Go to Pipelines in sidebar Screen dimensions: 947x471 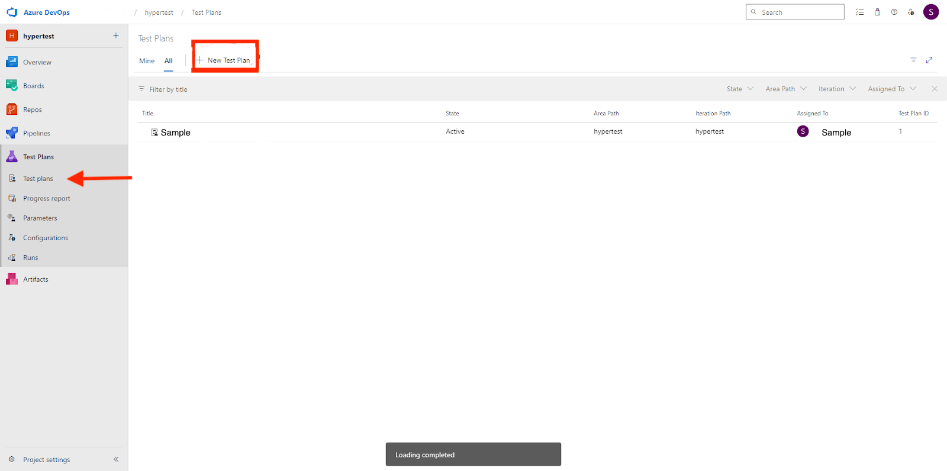pos(36,133)
